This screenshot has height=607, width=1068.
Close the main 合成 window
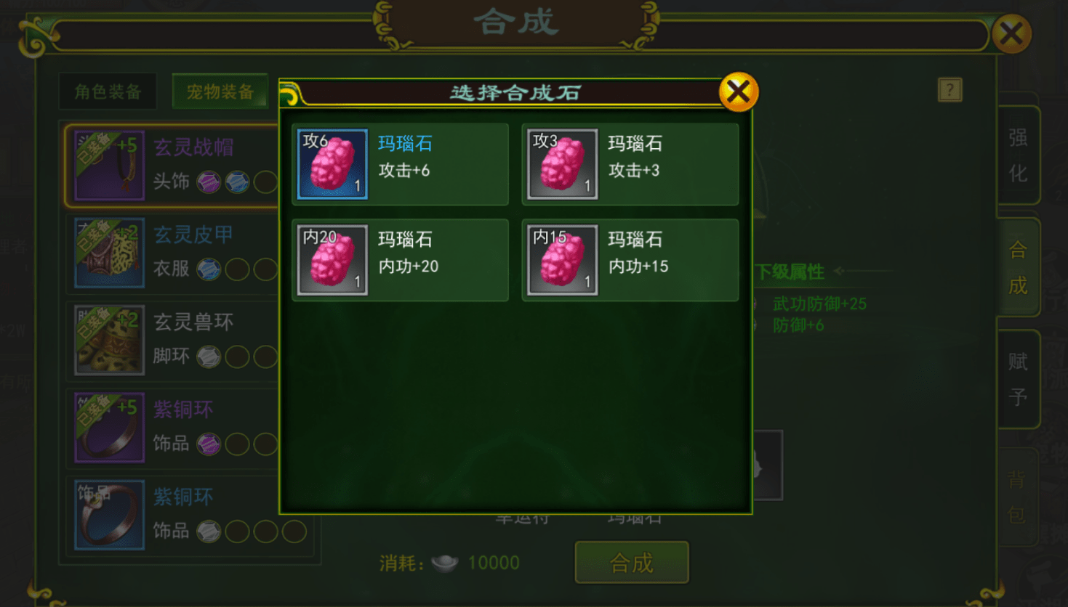pyautogui.click(x=1011, y=33)
